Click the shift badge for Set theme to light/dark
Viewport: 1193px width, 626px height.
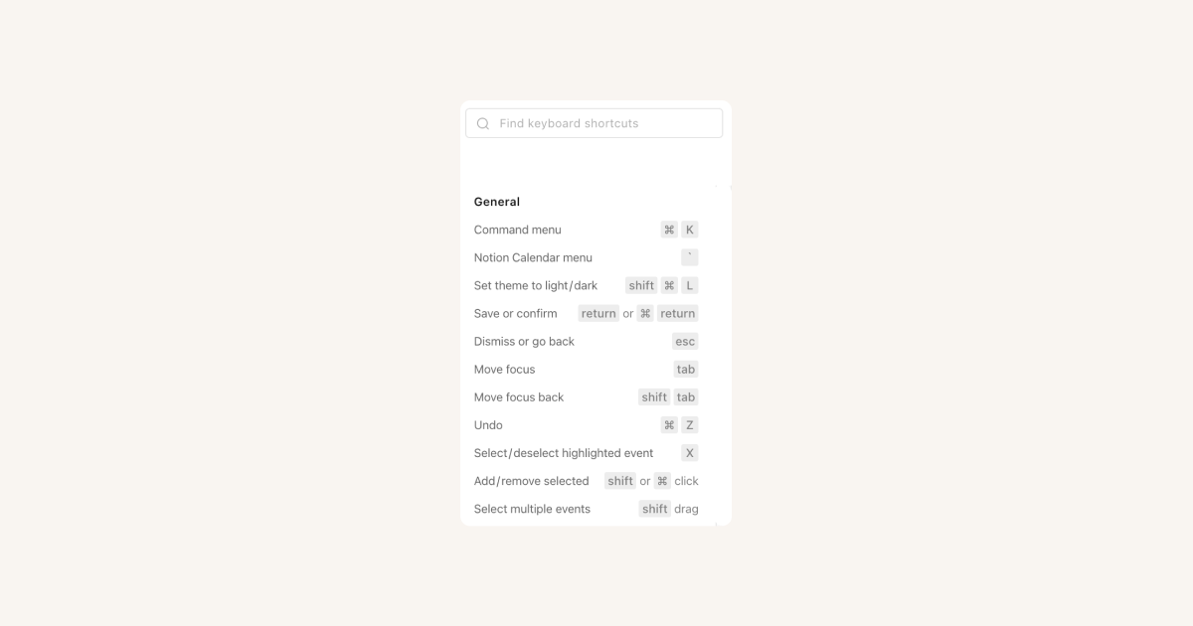click(x=640, y=285)
